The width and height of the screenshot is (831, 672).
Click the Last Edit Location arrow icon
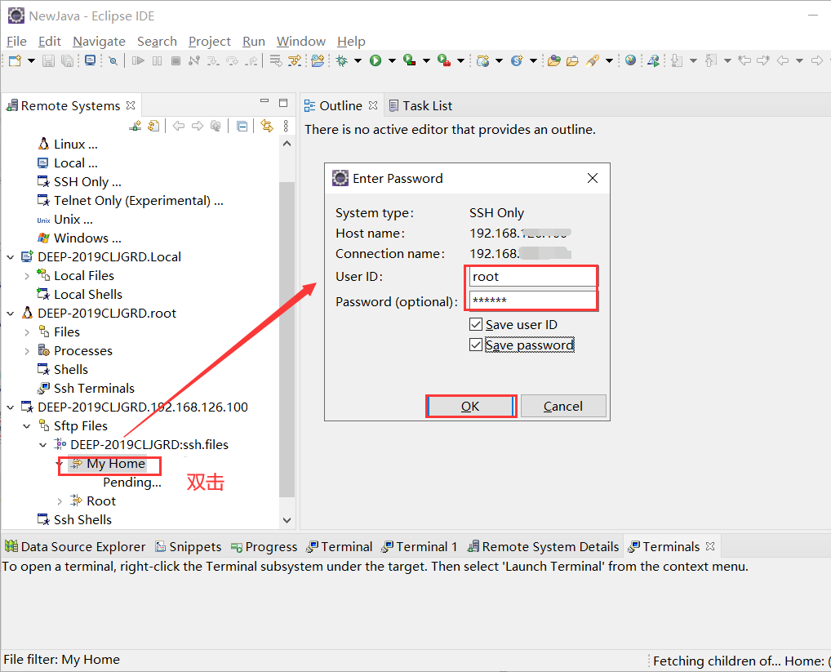coord(744,61)
